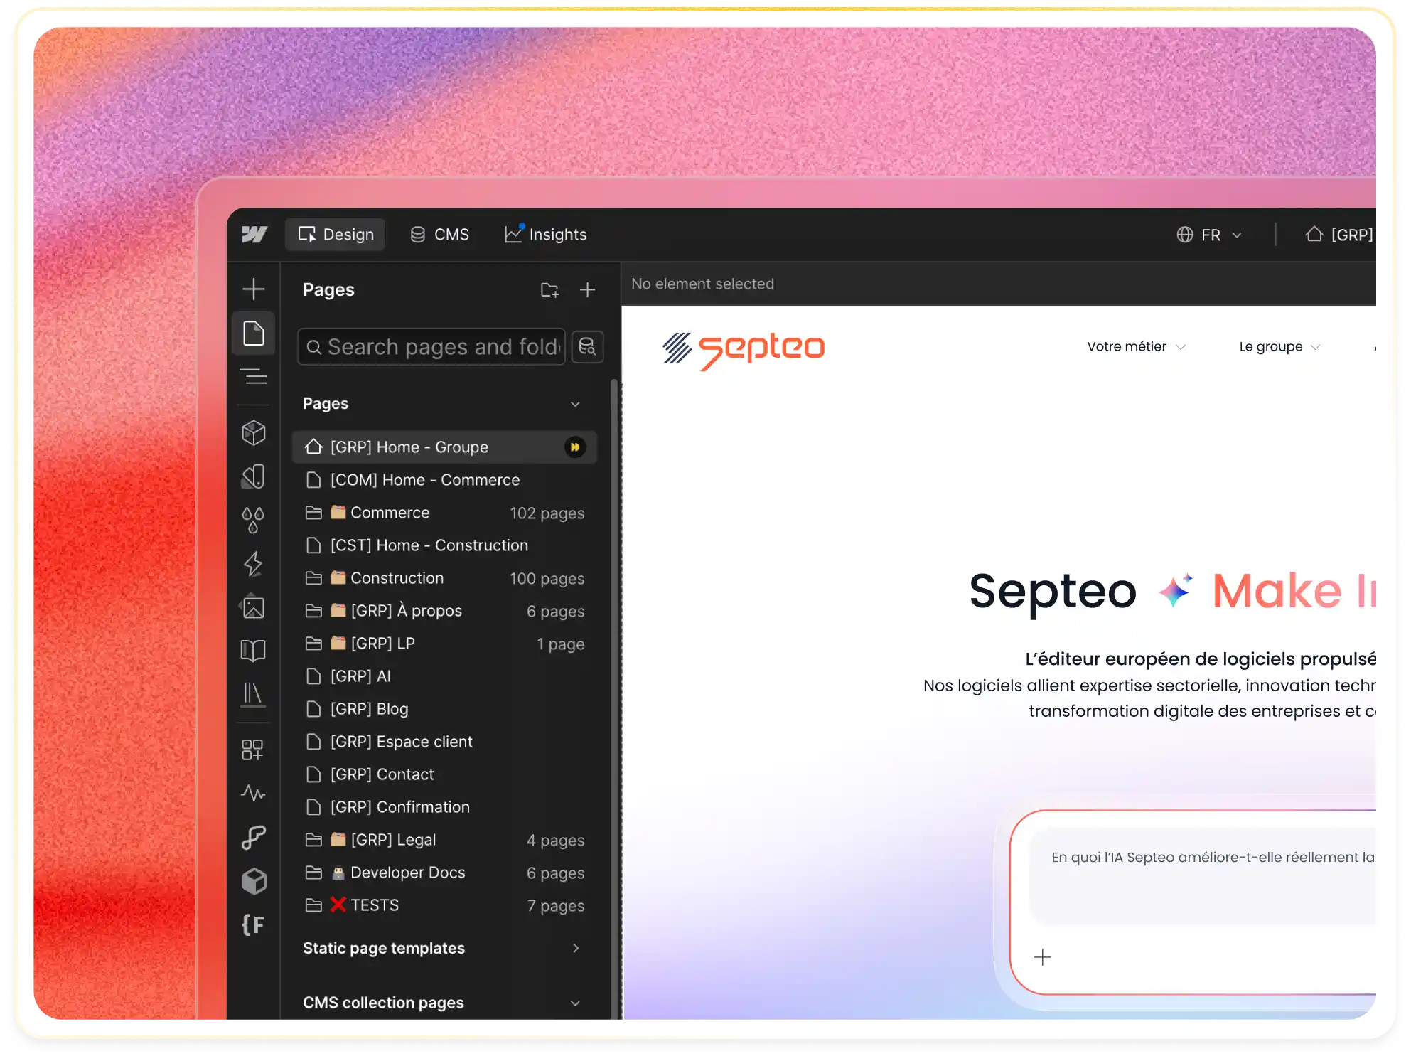Open the Components cube icon
1411x1061 pixels.
[x=254, y=432]
